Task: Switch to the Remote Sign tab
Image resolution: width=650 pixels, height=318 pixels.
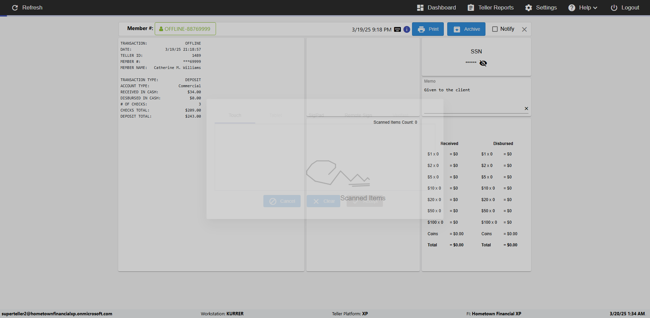Action: [x=358, y=115]
